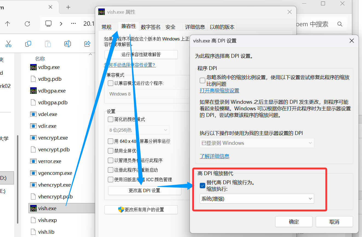This screenshot has height=237, width=362.
Task: Click the Refresh icon in Explorer
Action: click(x=27, y=24)
